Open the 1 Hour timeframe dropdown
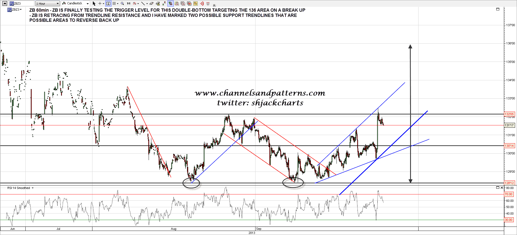 [47, 4]
